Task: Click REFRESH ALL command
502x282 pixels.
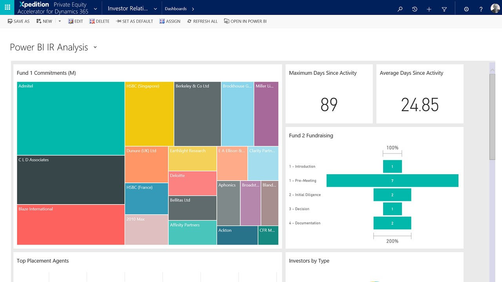Action: (202, 21)
